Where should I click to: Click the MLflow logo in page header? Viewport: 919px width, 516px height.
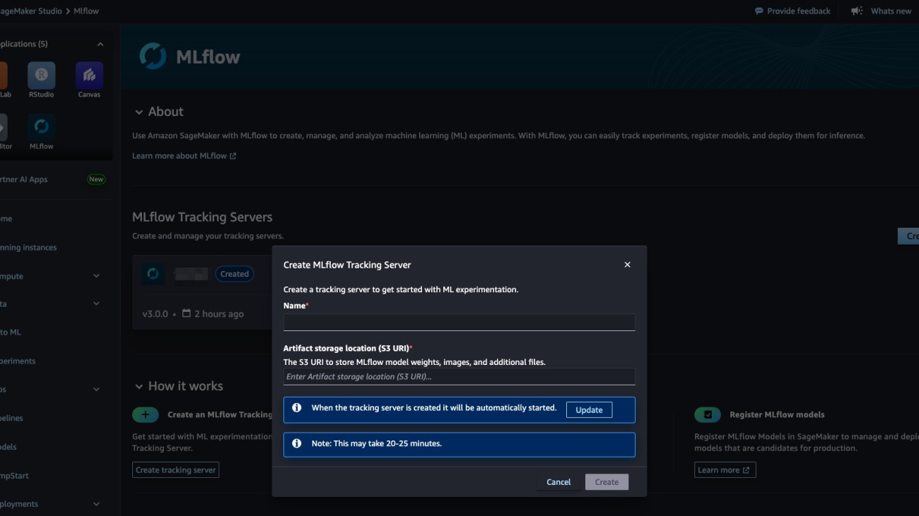click(x=153, y=56)
